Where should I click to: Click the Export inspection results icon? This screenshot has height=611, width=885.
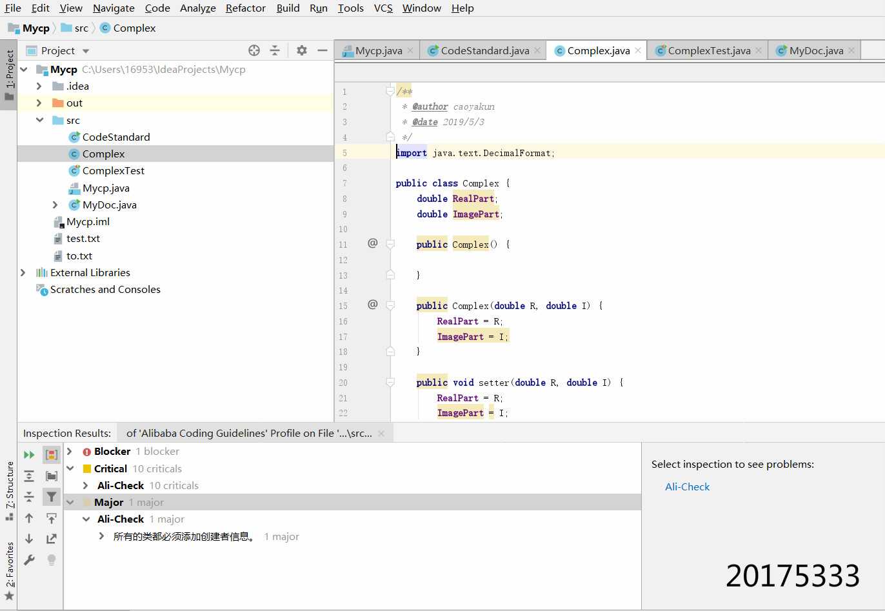(x=52, y=539)
